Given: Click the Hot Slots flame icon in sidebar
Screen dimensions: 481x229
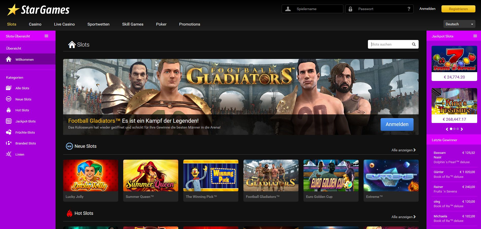Looking at the screenshot, I should [x=9, y=110].
